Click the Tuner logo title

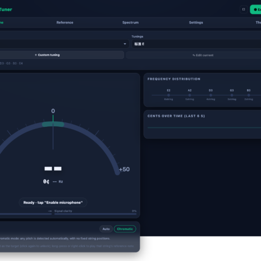[6, 10]
